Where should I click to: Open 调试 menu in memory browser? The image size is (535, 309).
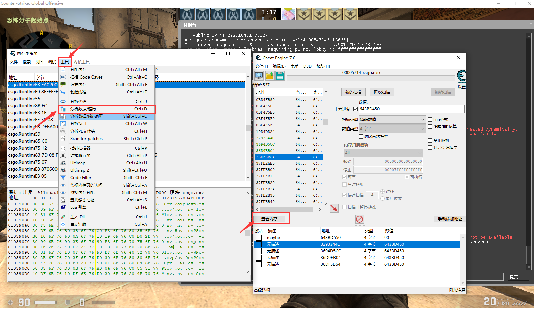click(52, 62)
